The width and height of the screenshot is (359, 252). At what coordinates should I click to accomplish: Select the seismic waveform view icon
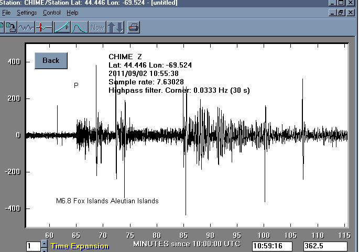point(26,26)
